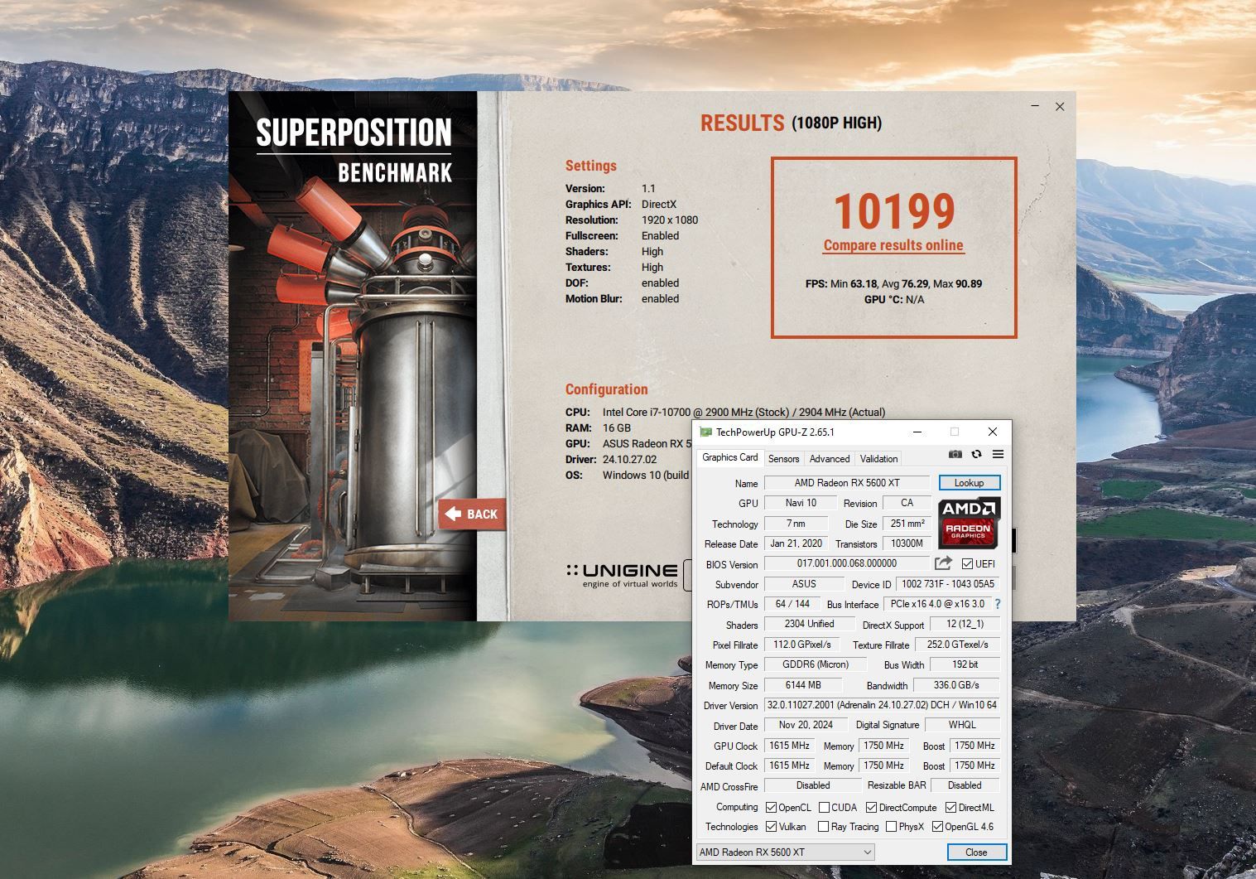The height and width of the screenshot is (879, 1256).
Task: Click the Device ID value 1002 731F - 1043 05A5
Action: pyautogui.click(x=947, y=584)
